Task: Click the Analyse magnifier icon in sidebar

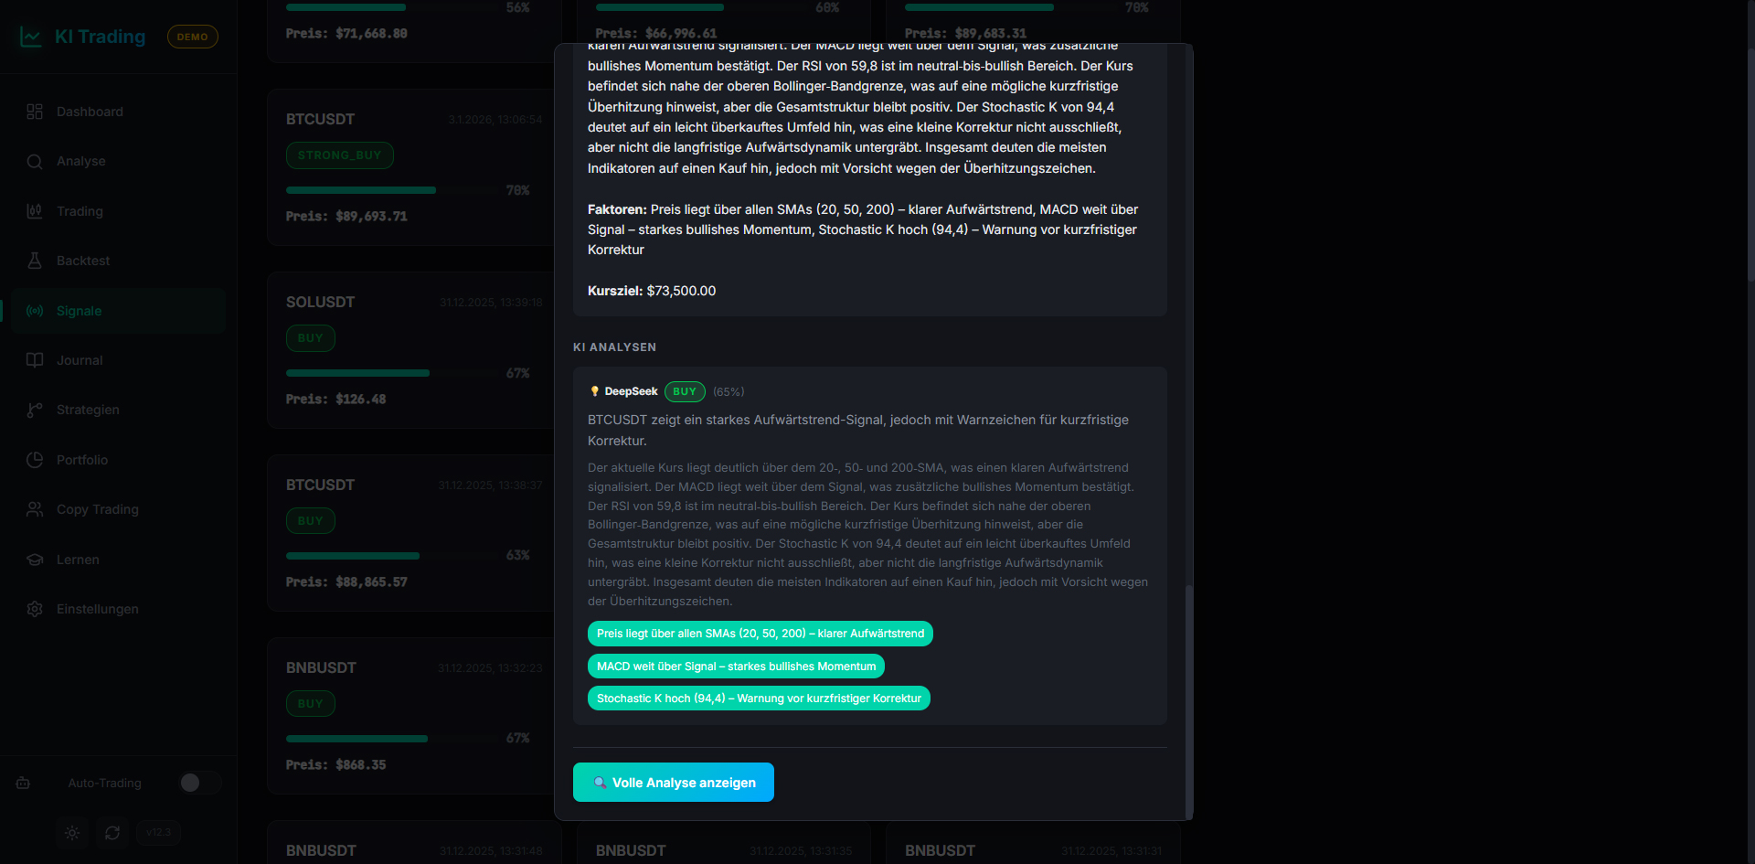Action: click(35, 162)
